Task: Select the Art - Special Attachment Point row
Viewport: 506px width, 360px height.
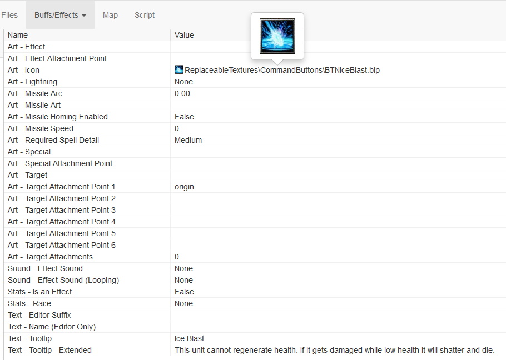Action: pyautogui.click(x=255, y=163)
